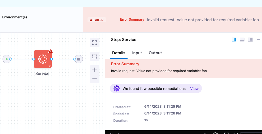Image resolution: width=262 pixels, height=134 pixels.
Task: Switch step panel to floating window layout
Action: [250, 40]
